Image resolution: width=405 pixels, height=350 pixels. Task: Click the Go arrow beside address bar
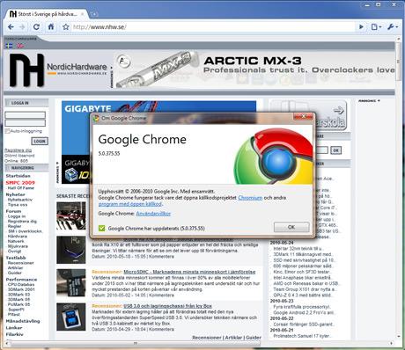[x=361, y=27]
